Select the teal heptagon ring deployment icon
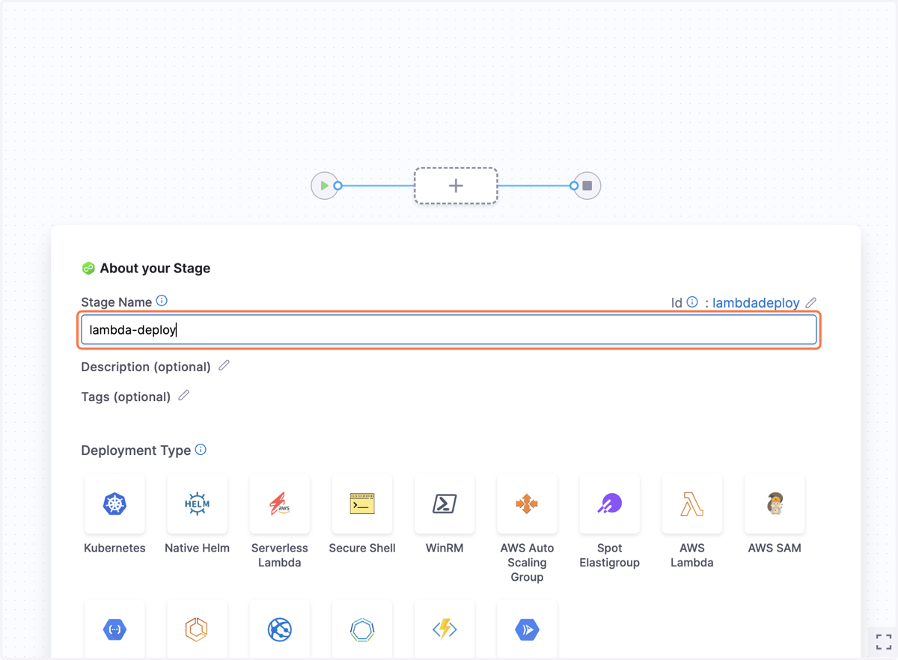898x660 pixels. tap(362, 629)
